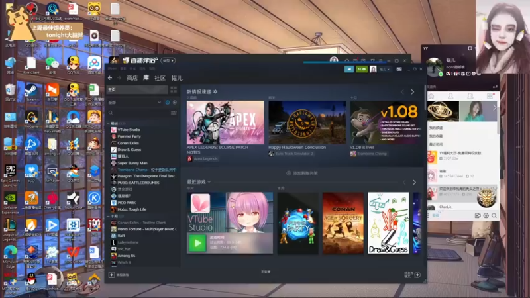530x298 pixels.
Task: Click the Apex Legends game link under news
Action: (205, 158)
